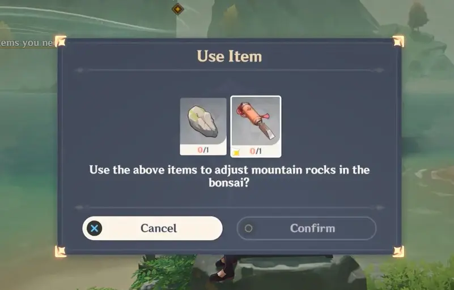454x290 pixels.
Task: Select the orange chisel item icon
Action: pos(256,127)
